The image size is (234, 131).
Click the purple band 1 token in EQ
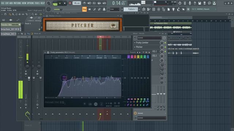click(x=64, y=78)
